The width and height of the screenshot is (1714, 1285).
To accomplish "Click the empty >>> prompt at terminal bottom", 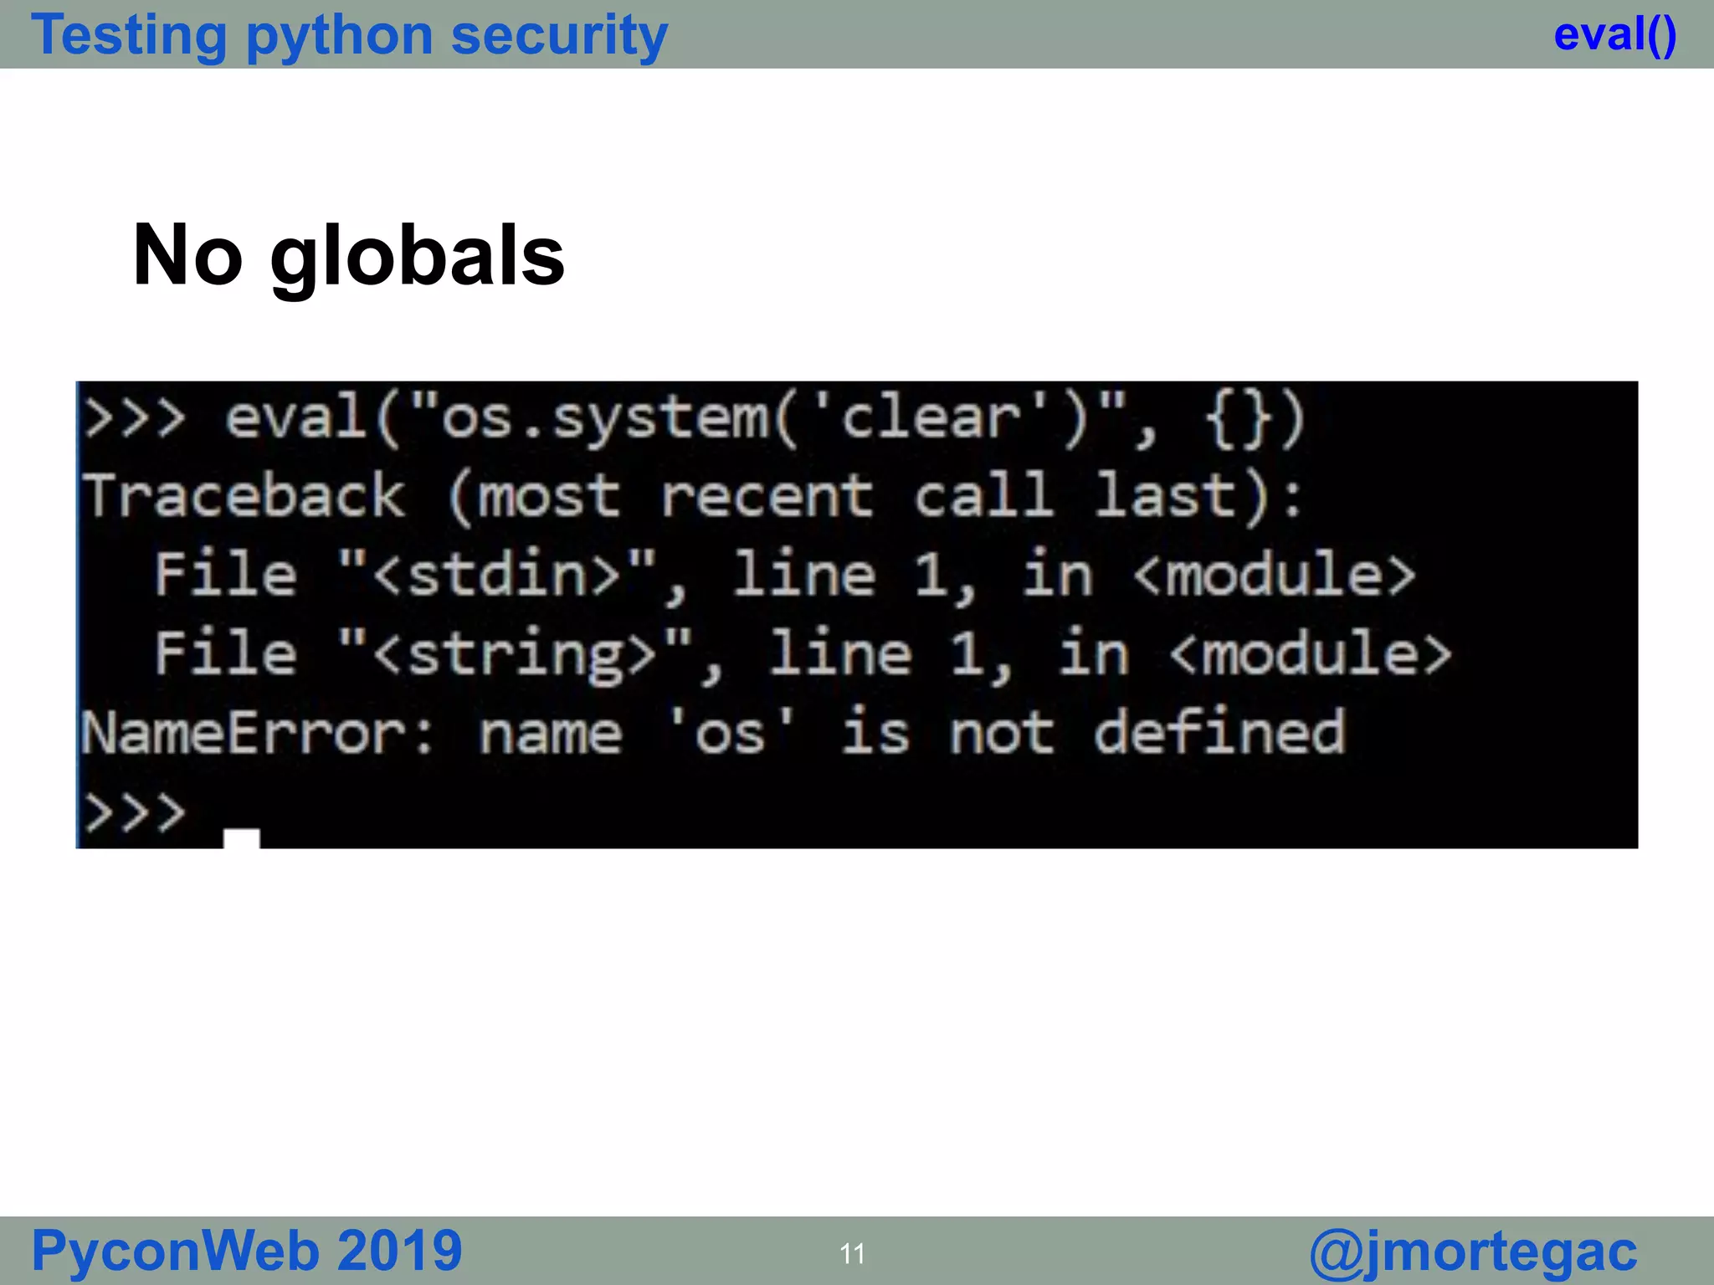I will [134, 812].
